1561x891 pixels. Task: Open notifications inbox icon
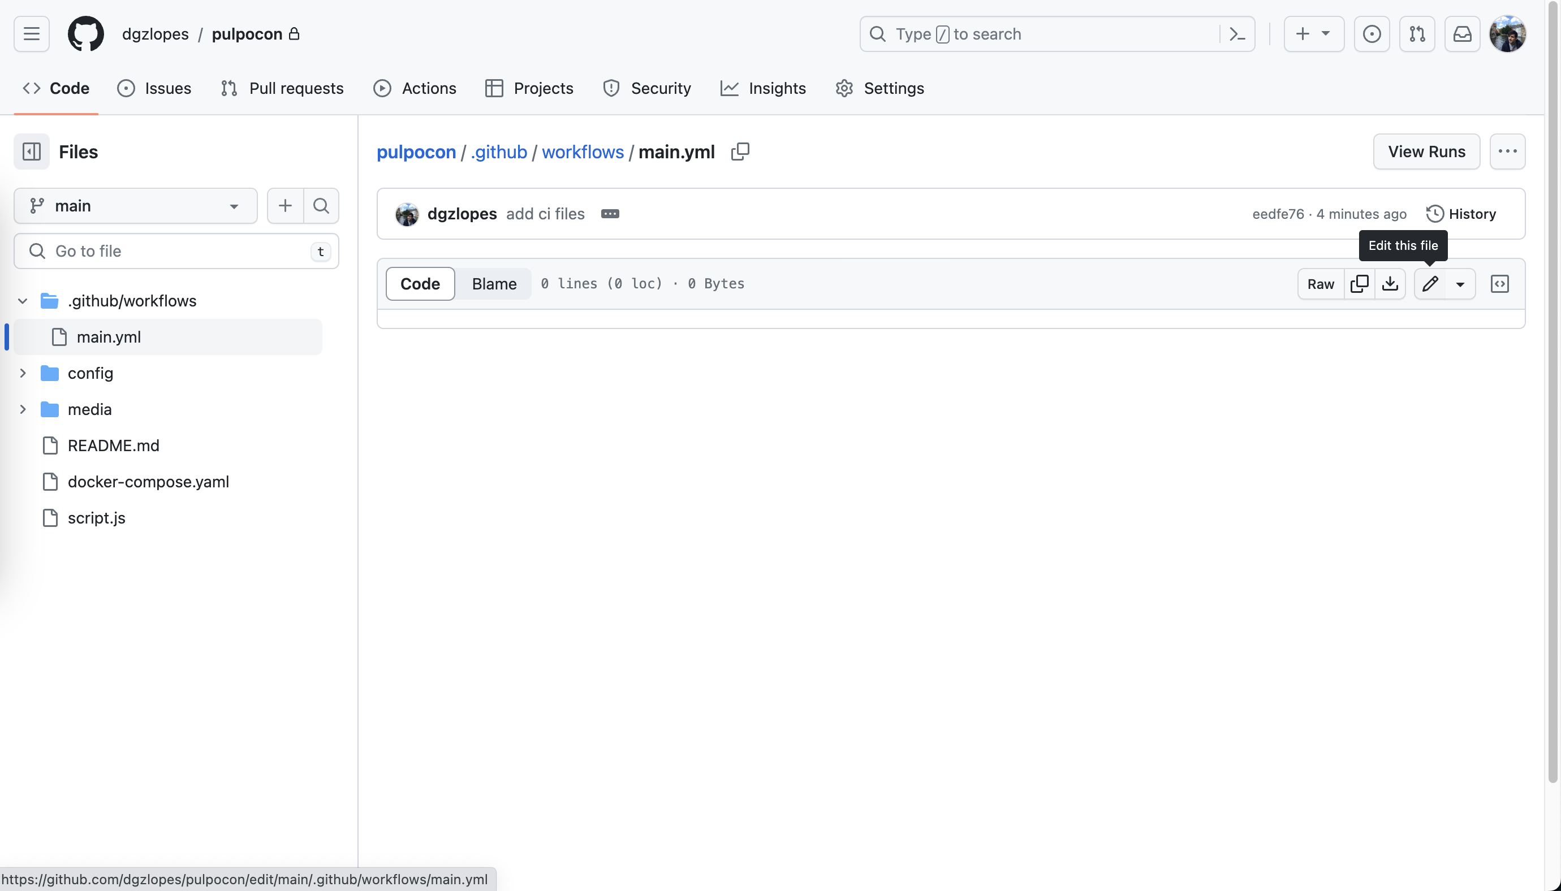pos(1462,34)
